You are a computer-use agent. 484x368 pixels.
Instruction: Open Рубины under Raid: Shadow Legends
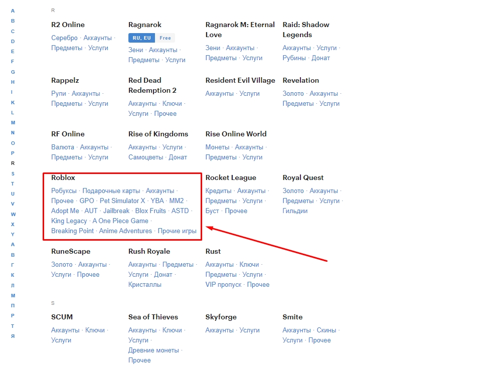pyautogui.click(x=294, y=58)
